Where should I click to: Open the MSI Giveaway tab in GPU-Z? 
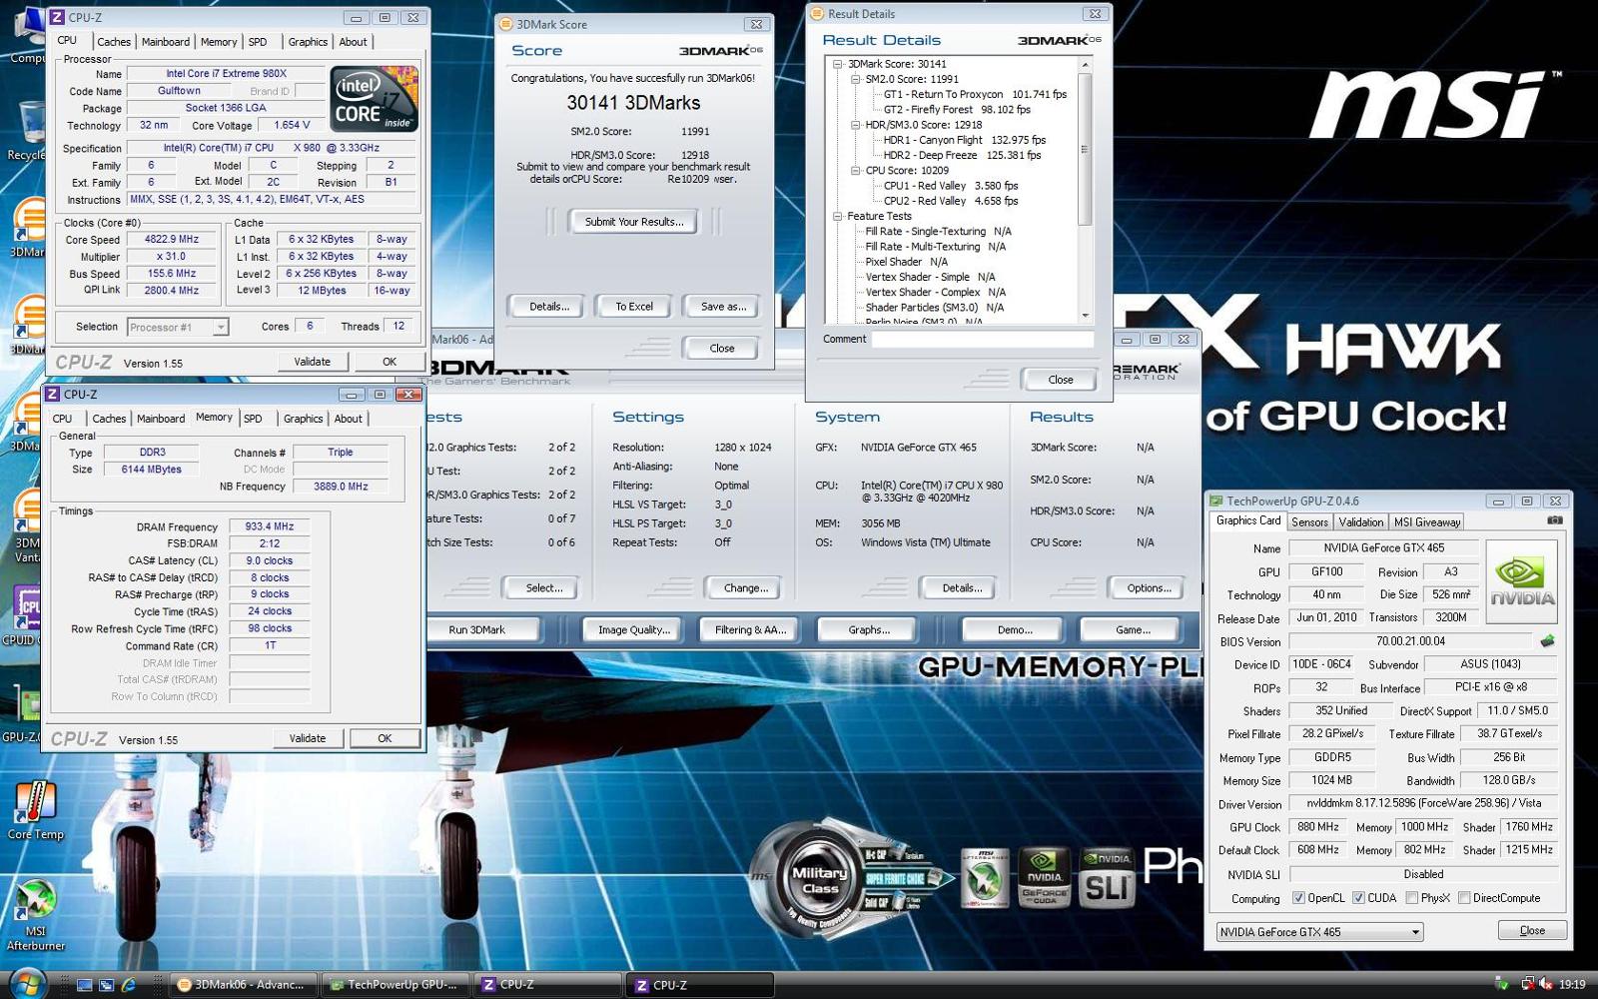point(1427,521)
